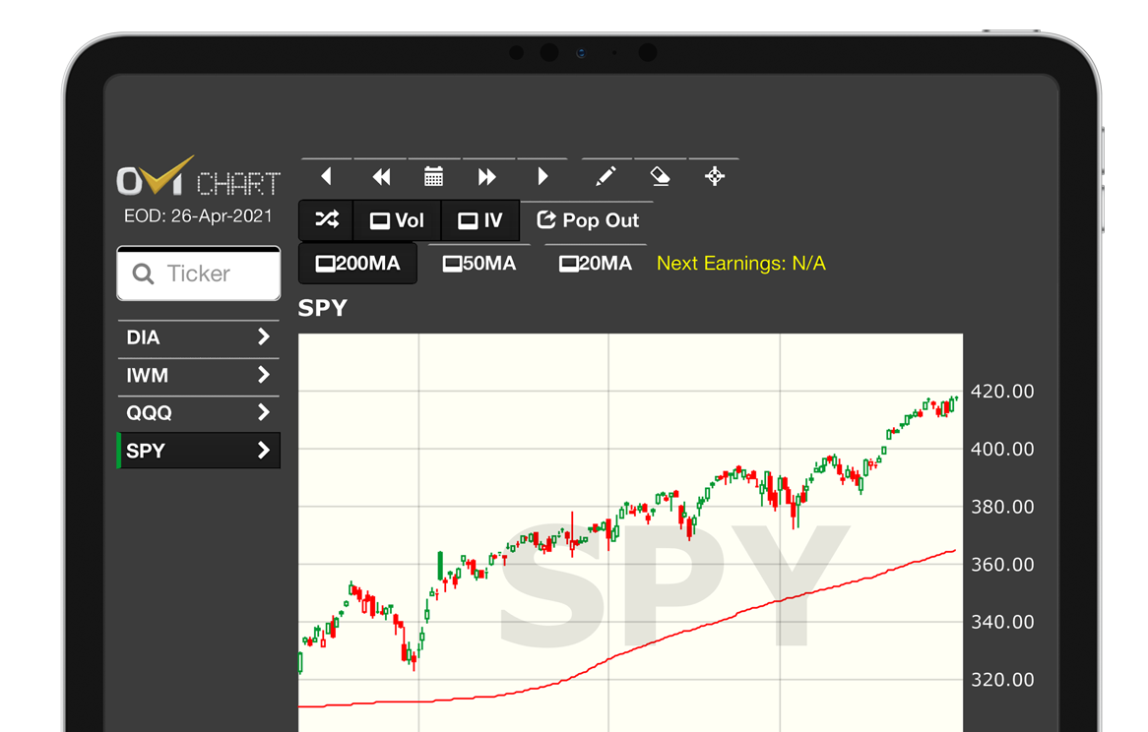The height and width of the screenshot is (732, 1148).
Task: Click the 400.00 price axis label
Action: [1002, 449]
